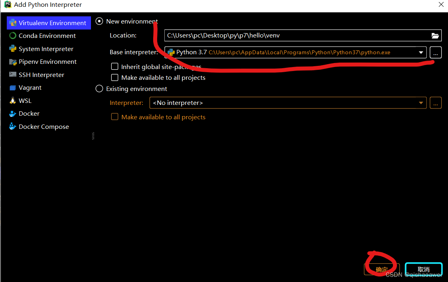Select Vagrant in the sidebar
Screen dimensions: 448x282
click(49, 88)
